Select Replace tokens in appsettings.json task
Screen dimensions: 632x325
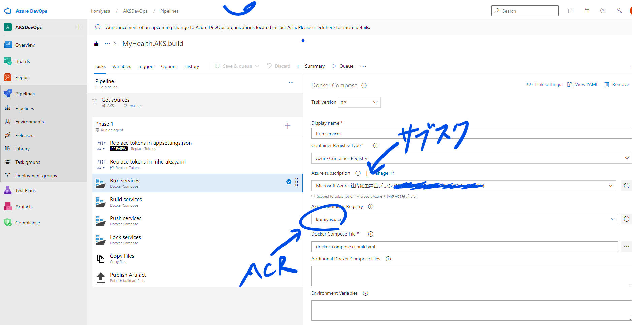(x=197, y=145)
